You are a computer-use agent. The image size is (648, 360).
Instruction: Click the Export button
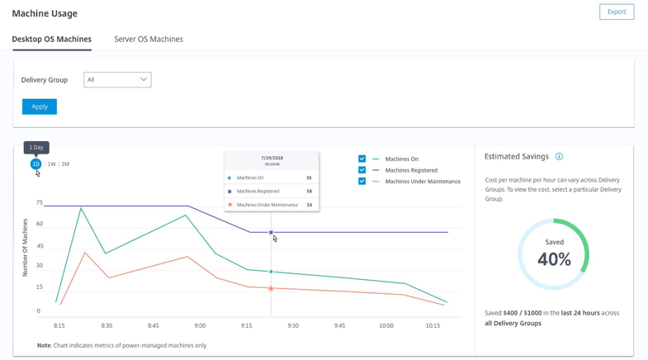tap(617, 12)
